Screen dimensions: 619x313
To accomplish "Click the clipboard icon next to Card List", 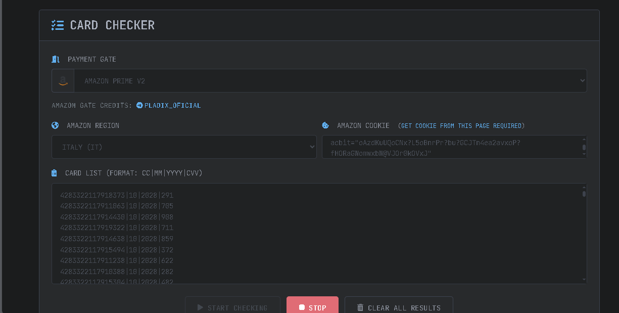I will pos(54,173).
